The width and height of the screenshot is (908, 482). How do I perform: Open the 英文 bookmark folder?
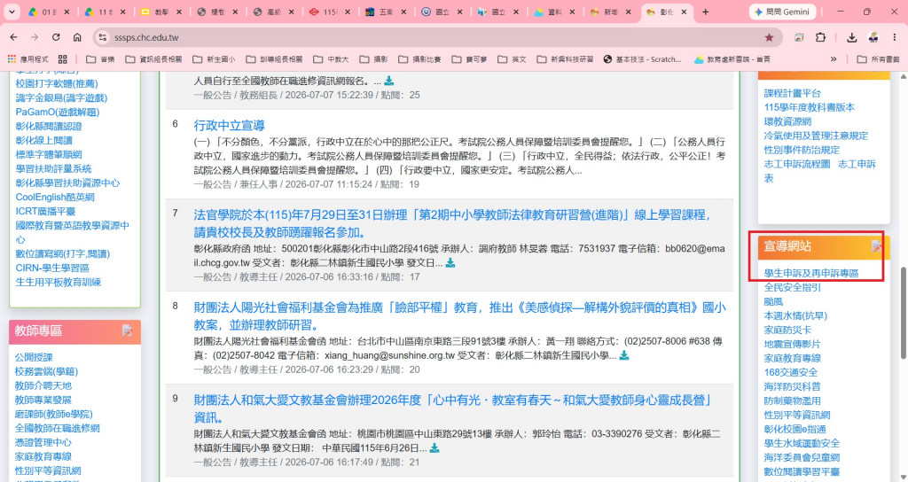coord(513,59)
